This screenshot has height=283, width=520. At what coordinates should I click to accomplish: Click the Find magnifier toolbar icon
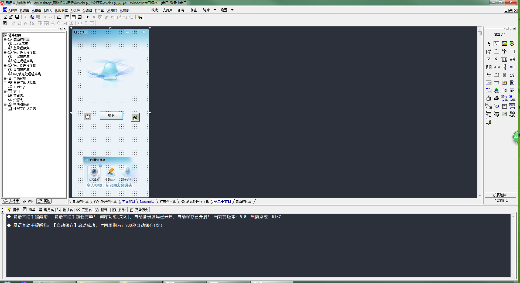click(x=59, y=17)
